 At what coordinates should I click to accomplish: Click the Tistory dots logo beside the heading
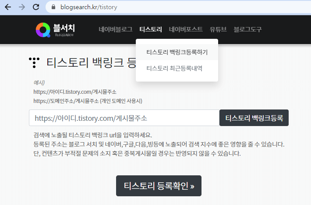(34, 63)
